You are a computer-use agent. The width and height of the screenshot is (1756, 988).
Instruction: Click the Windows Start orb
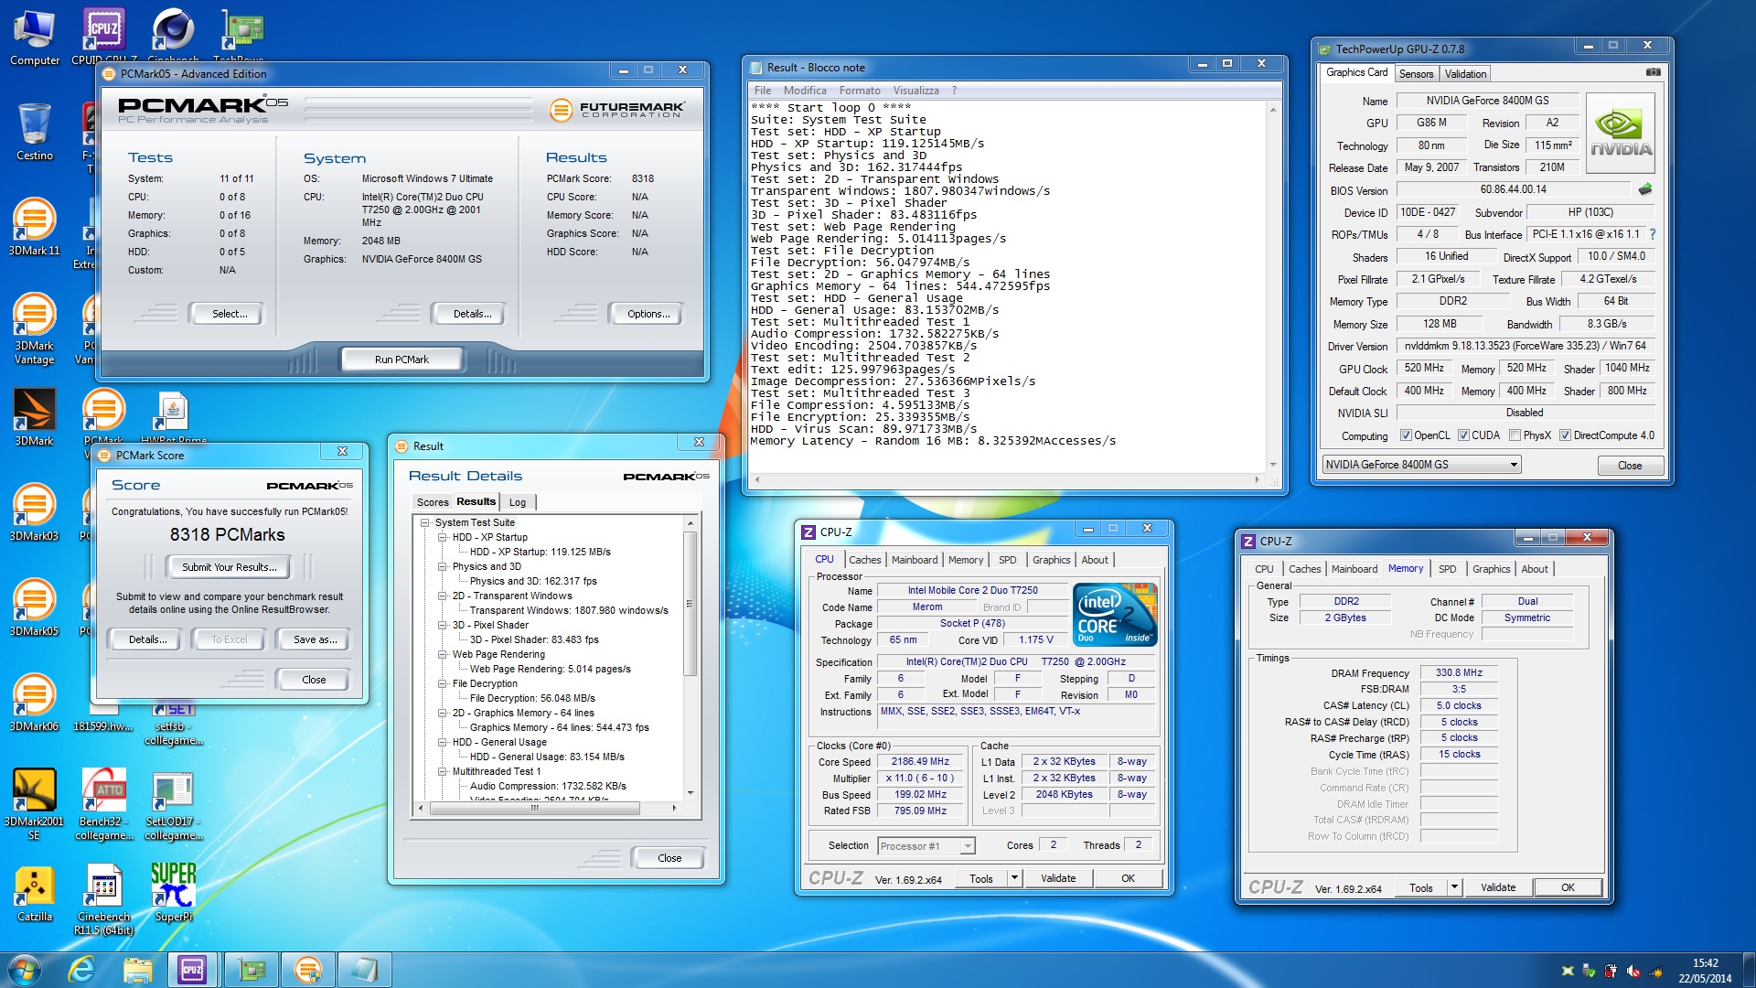pyautogui.click(x=25, y=970)
